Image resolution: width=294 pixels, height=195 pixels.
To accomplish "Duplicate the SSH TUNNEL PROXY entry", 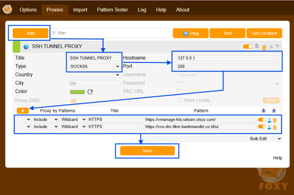I will click(257, 46).
